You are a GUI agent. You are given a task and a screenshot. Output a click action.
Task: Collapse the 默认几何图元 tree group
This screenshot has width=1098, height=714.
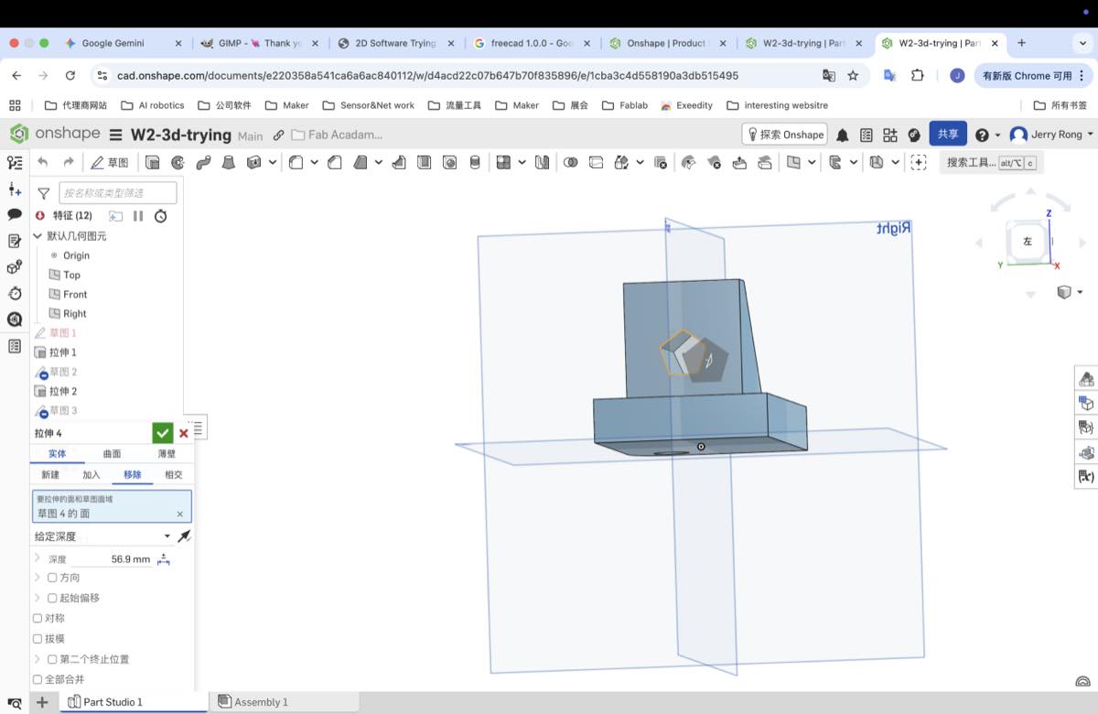[x=38, y=236]
